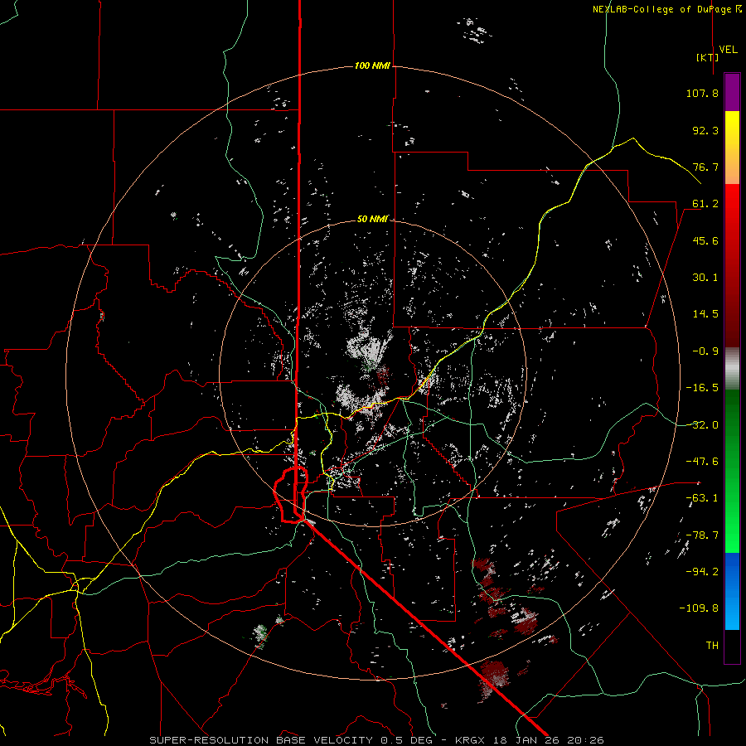Click the 92.3 legend value
This screenshot has height=746, width=746.
705,130
